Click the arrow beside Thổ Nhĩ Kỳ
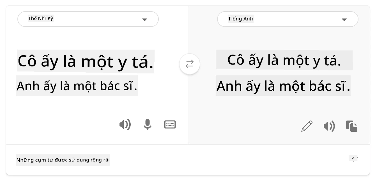This screenshot has width=377, height=185. tap(144, 20)
